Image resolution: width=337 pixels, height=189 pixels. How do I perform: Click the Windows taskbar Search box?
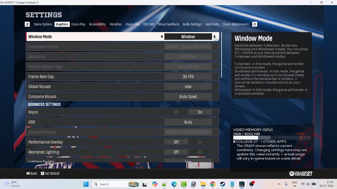click(x=116, y=184)
